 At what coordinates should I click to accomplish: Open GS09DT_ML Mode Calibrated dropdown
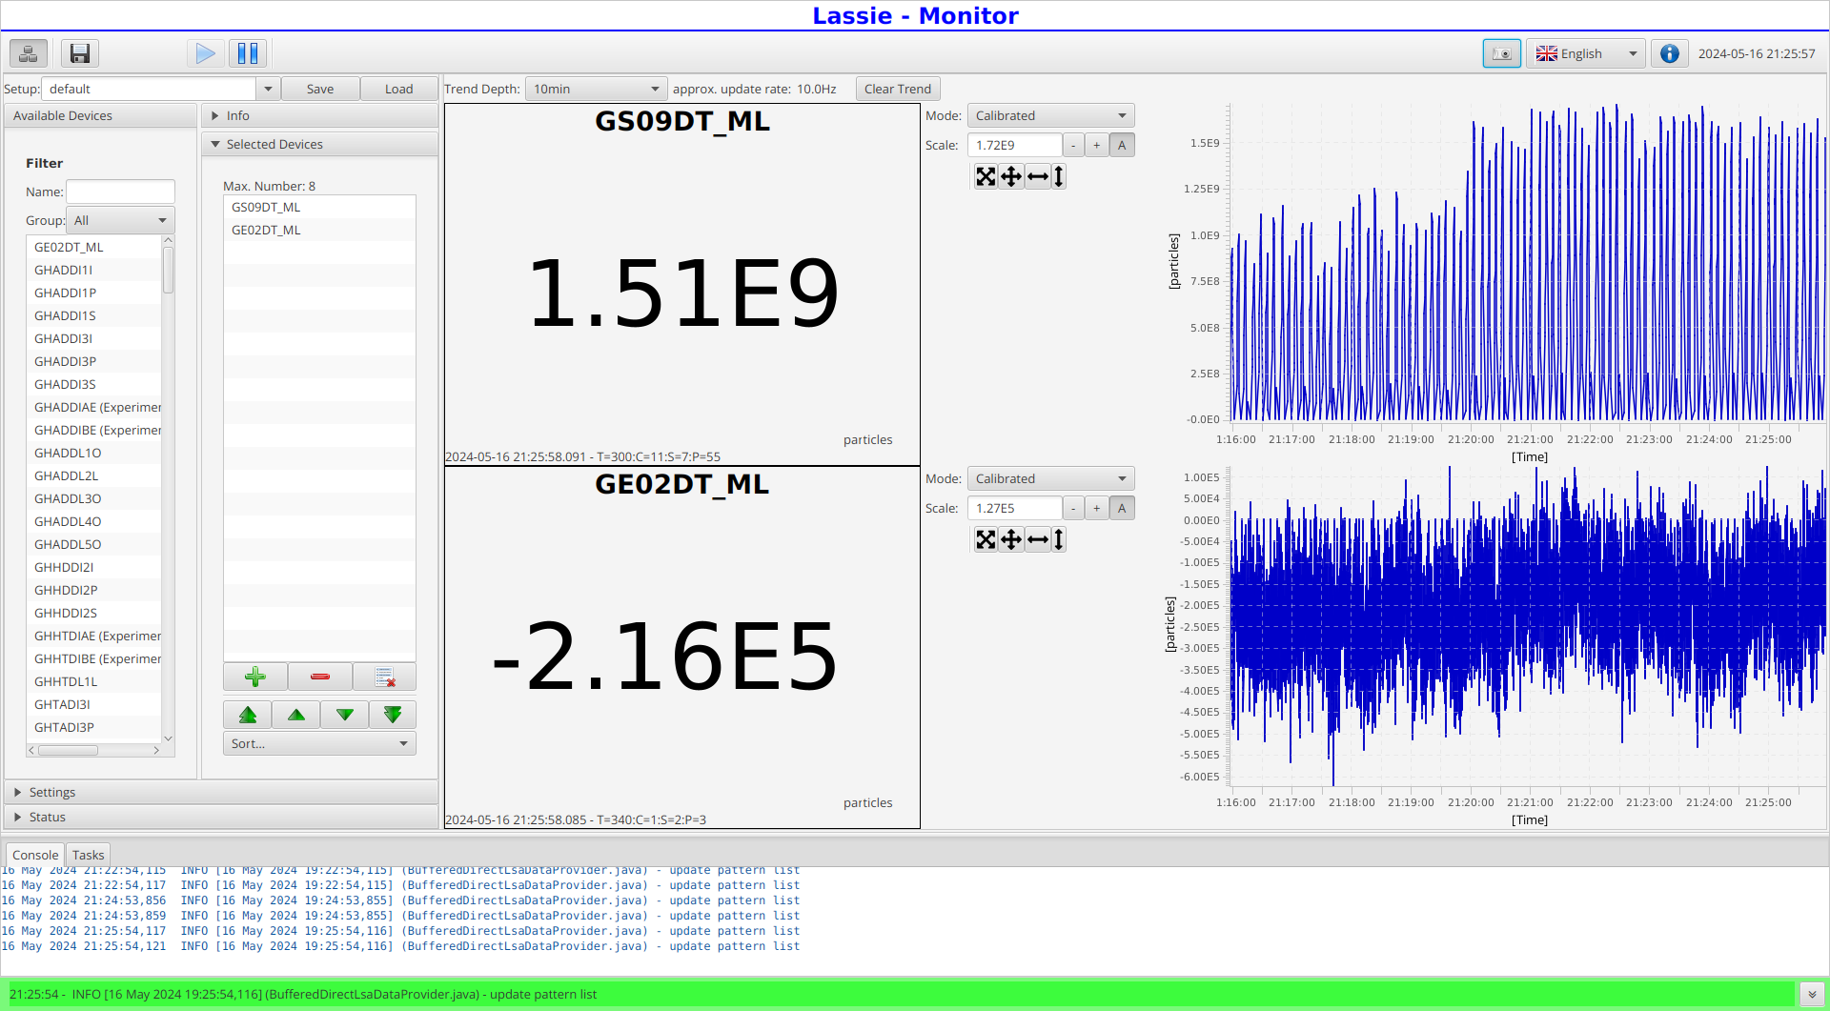tap(1050, 115)
